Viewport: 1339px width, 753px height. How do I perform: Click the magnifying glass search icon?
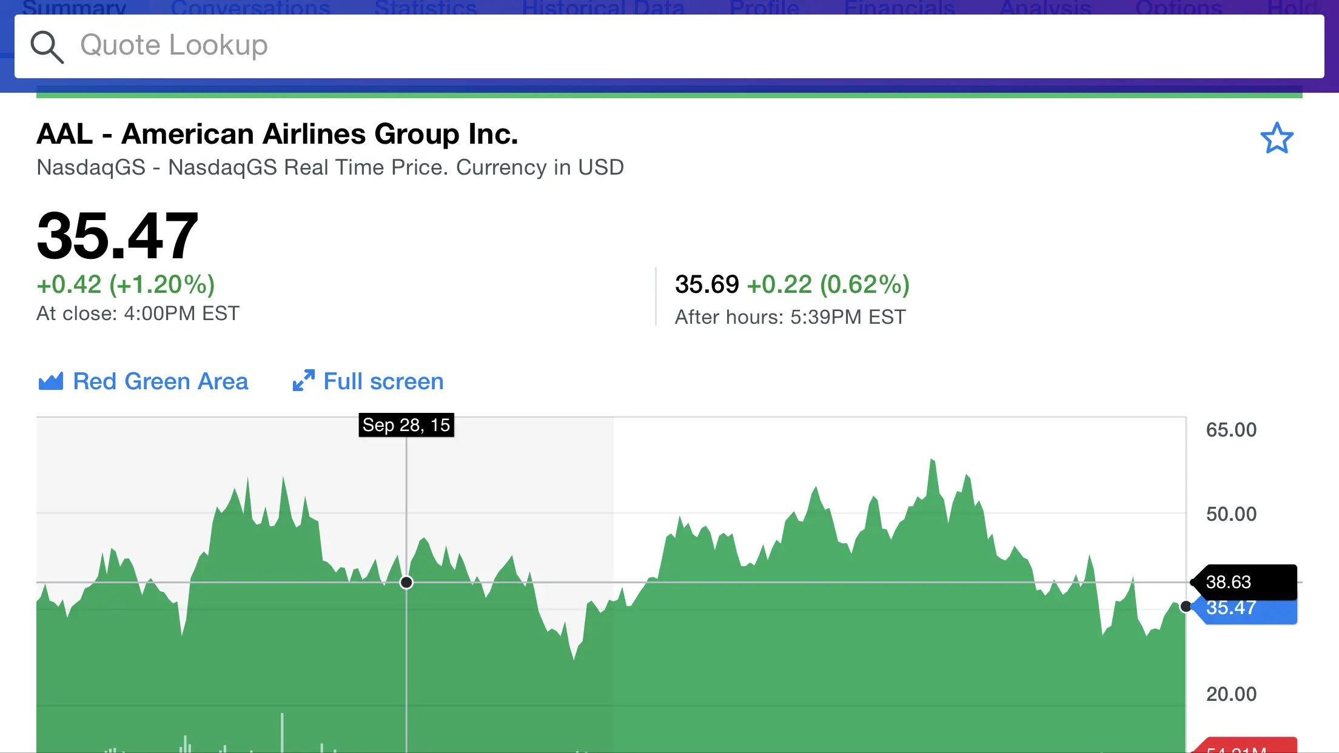[x=47, y=47]
